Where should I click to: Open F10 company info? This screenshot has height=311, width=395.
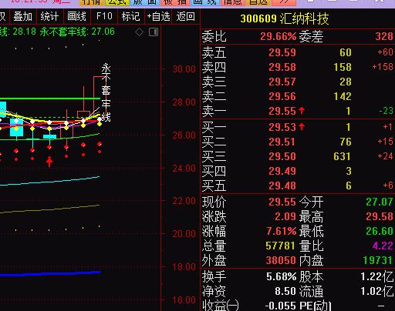click(x=104, y=16)
